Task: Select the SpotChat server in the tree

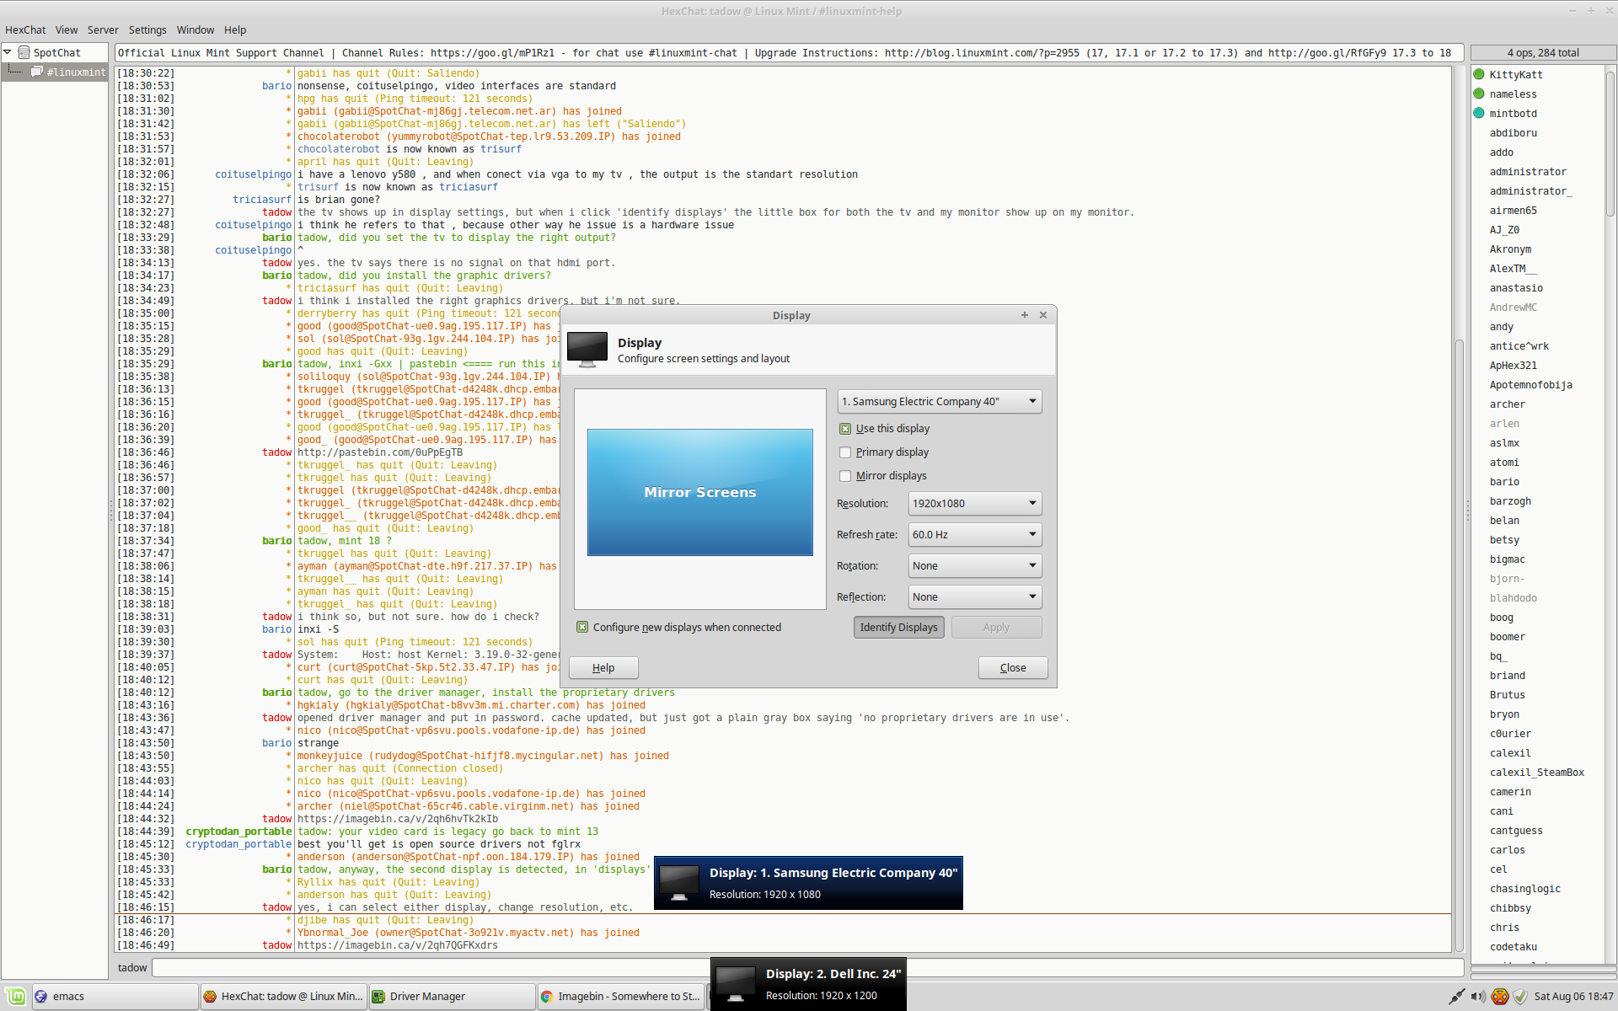Action: coord(56,52)
